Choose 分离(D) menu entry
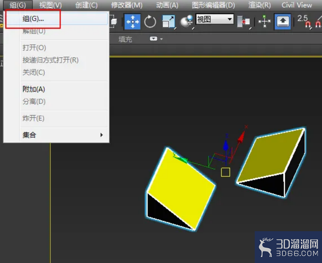 [x=57, y=102]
